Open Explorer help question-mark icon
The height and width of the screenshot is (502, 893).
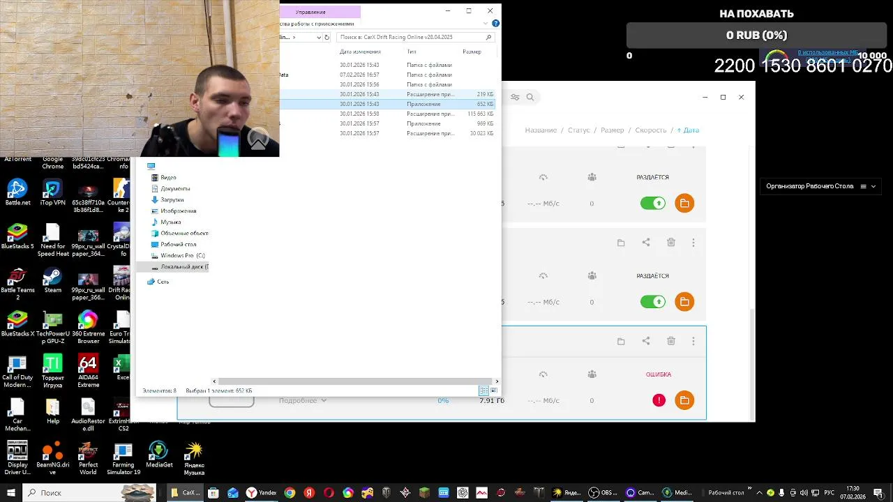495,24
